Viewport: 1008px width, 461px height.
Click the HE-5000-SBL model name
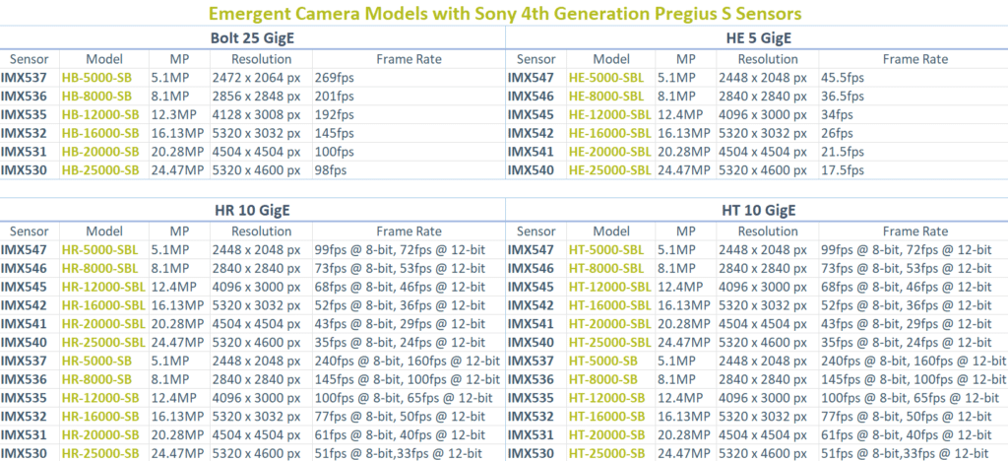pos(606,78)
